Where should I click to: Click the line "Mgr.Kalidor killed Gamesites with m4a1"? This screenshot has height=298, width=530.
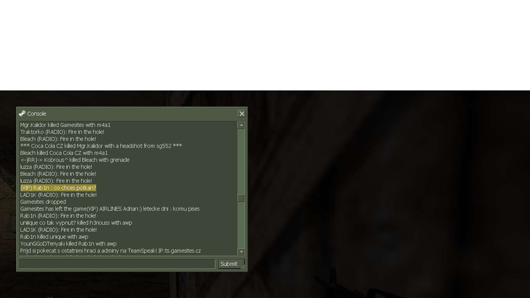65,125
